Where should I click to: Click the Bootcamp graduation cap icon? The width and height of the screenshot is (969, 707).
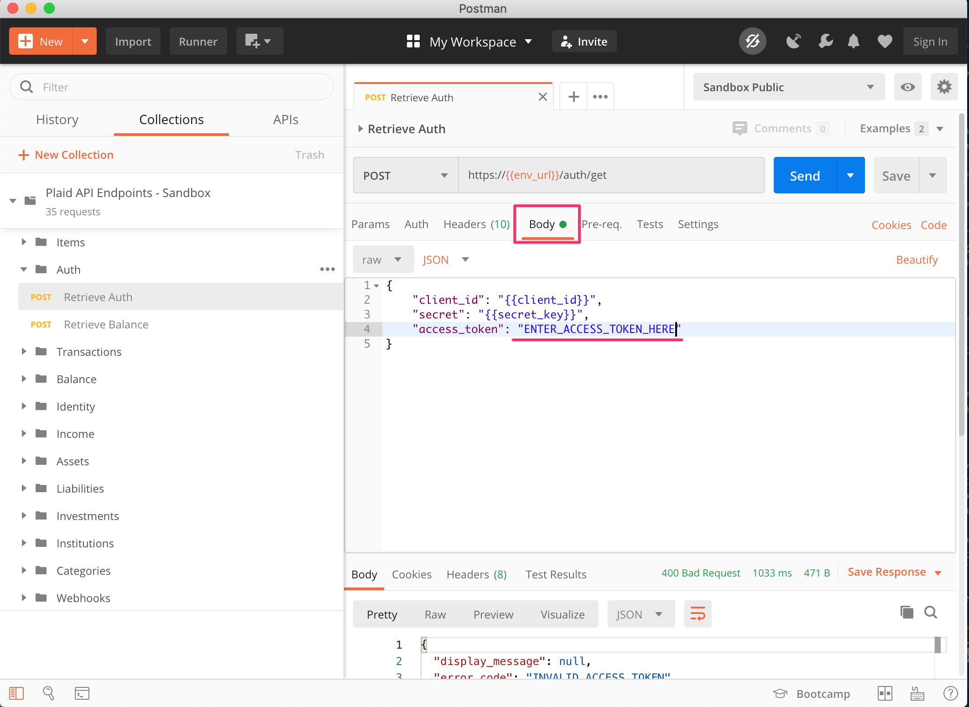780,694
